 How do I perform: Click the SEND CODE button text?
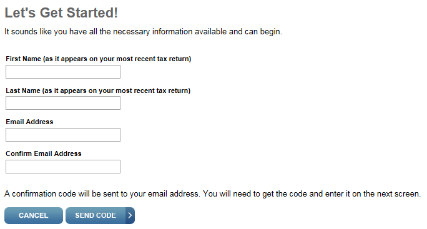click(96, 215)
